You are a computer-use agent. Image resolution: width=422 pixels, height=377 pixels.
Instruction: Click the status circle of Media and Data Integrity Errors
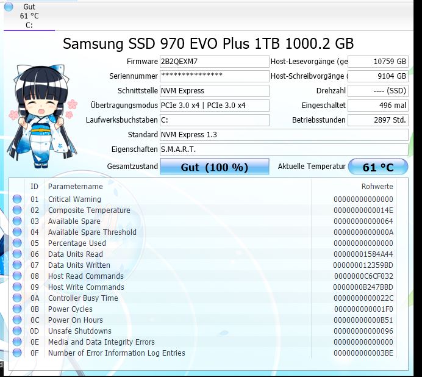[17, 342]
